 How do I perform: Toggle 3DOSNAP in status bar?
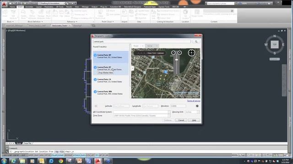[x=68, y=155]
